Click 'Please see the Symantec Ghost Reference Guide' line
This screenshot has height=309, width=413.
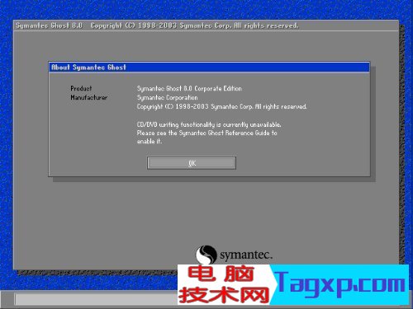[206, 133]
